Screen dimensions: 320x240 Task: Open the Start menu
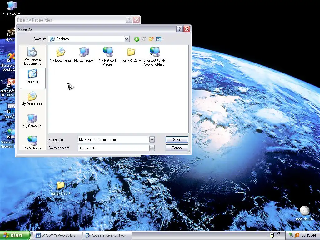click(x=15, y=235)
